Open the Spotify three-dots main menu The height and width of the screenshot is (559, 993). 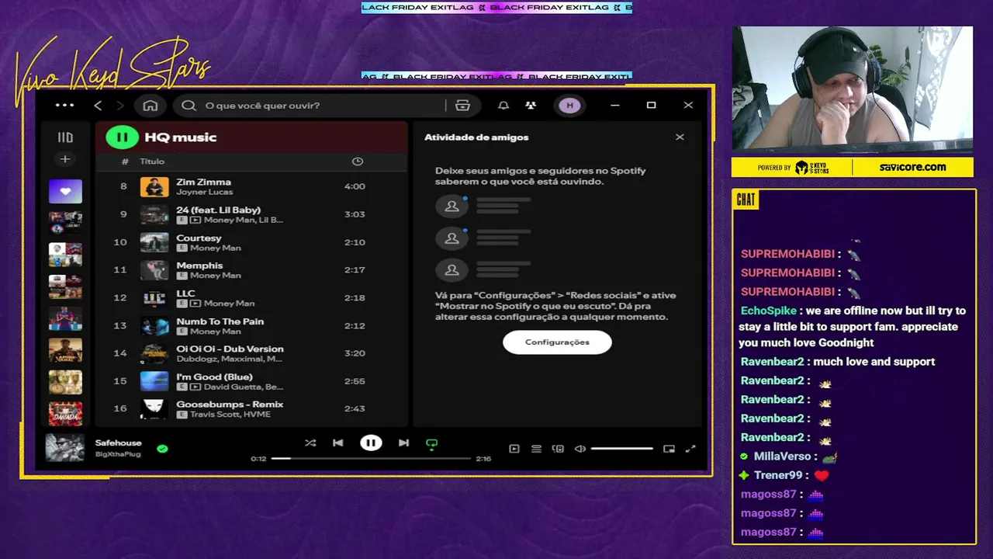pos(65,106)
